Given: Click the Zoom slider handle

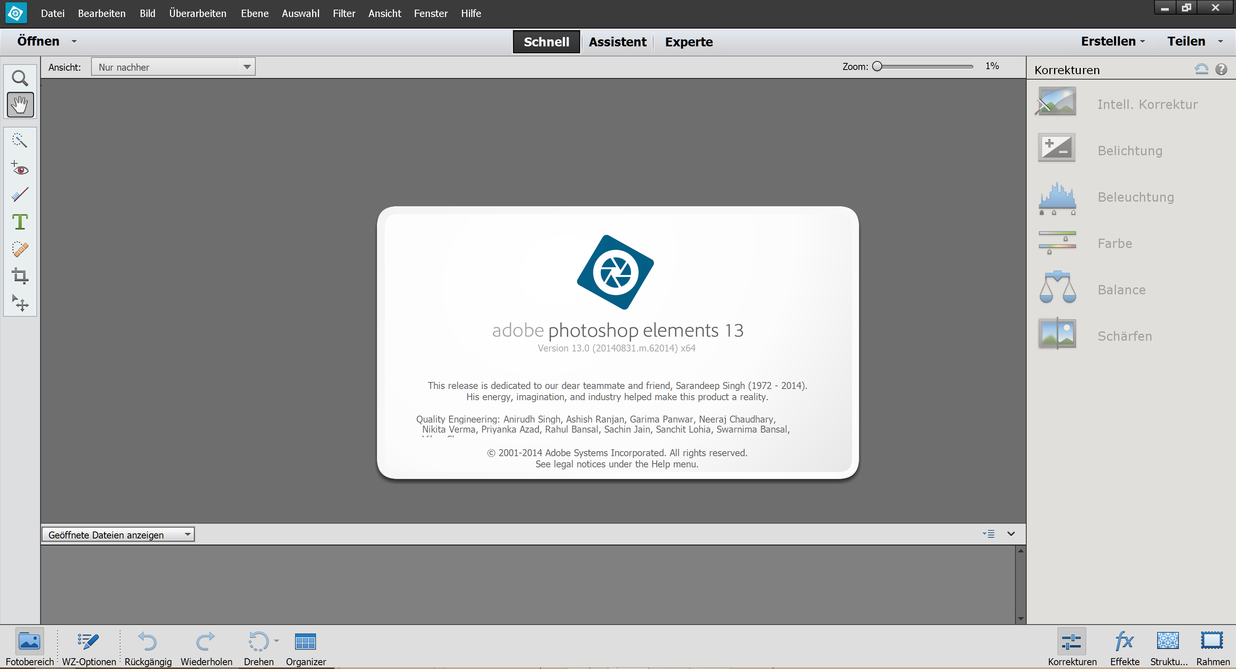Looking at the screenshot, I should point(877,66).
